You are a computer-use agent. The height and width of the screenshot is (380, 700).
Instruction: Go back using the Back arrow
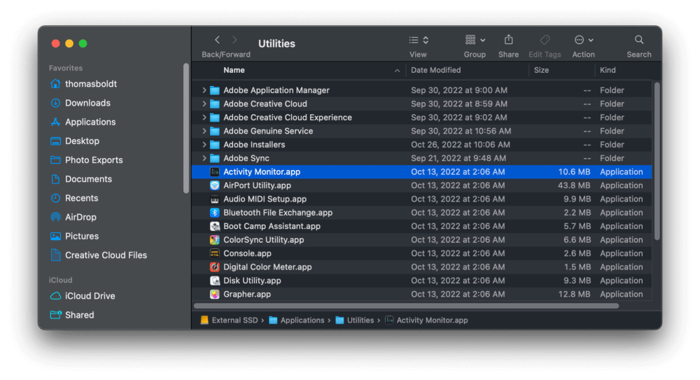(218, 40)
